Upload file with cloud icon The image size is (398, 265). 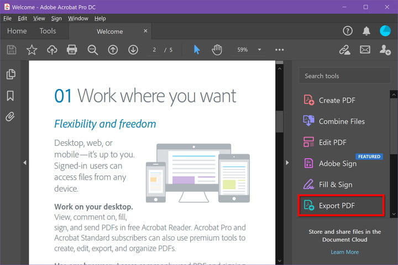tap(52, 50)
